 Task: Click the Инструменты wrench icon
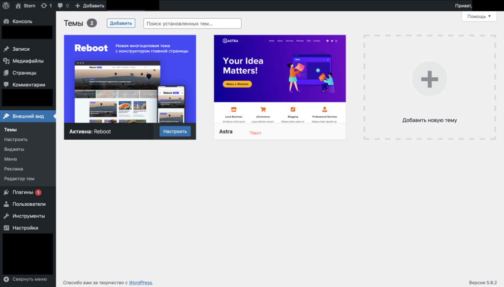click(6, 216)
